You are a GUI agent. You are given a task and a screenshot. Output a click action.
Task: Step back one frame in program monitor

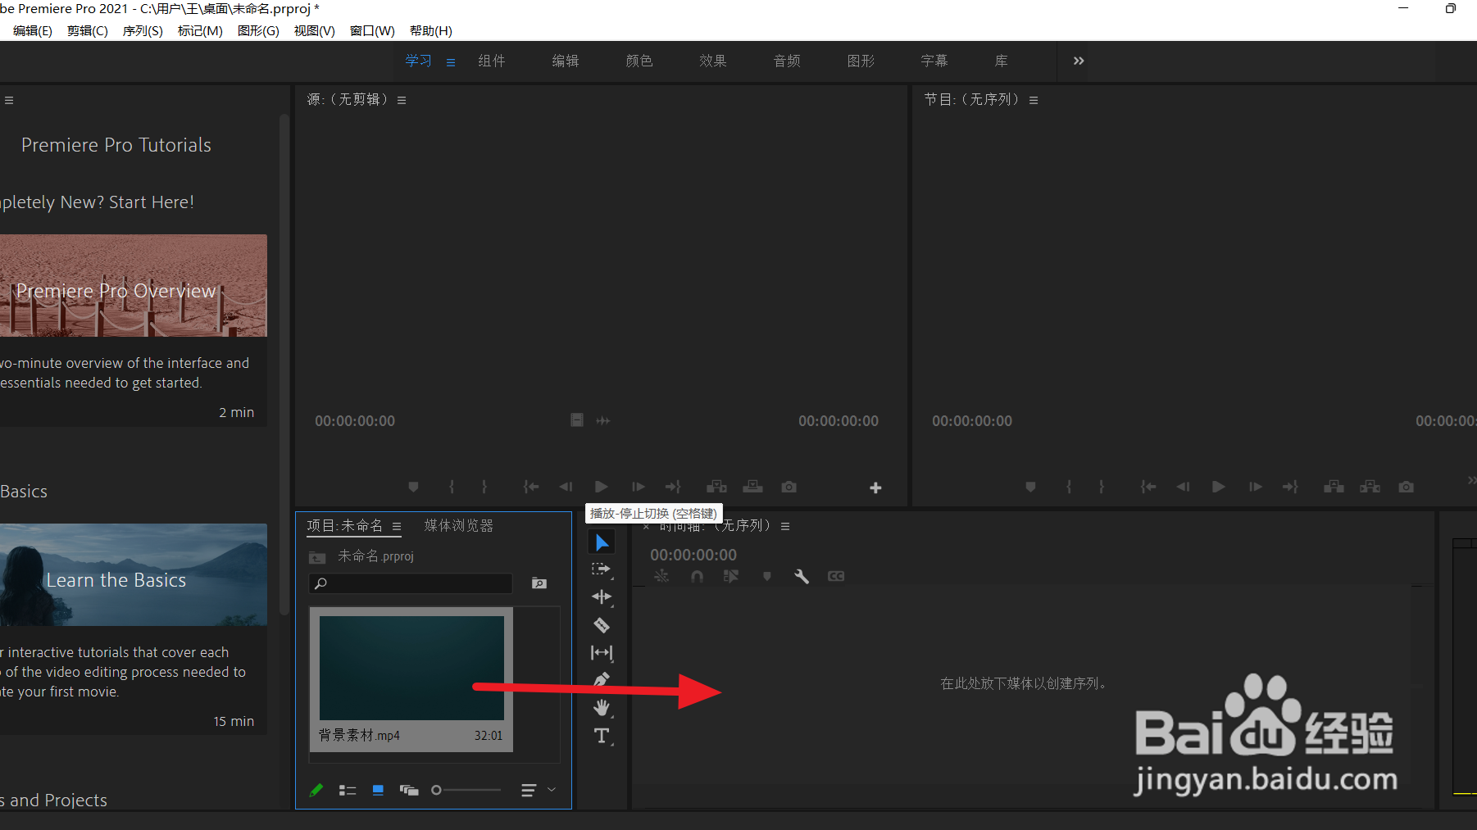click(1183, 487)
